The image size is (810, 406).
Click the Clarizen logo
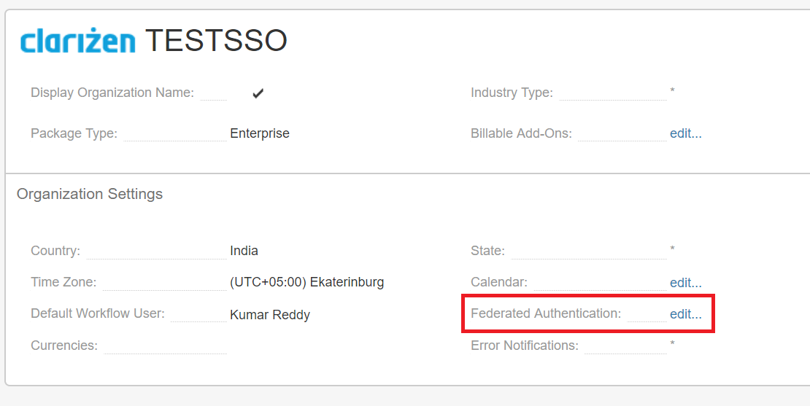[x=77, y=42]
